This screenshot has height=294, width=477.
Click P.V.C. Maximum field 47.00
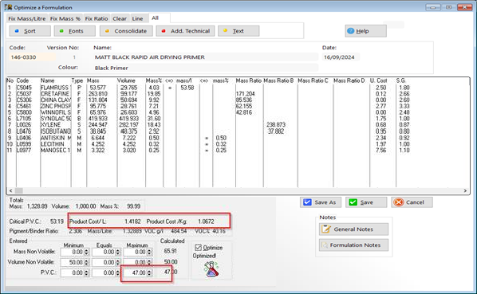point(135,272)
